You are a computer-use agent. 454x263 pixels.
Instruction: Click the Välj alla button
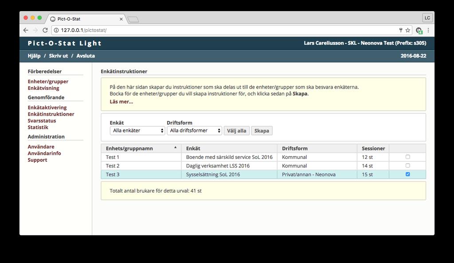[x=237, y=131]
